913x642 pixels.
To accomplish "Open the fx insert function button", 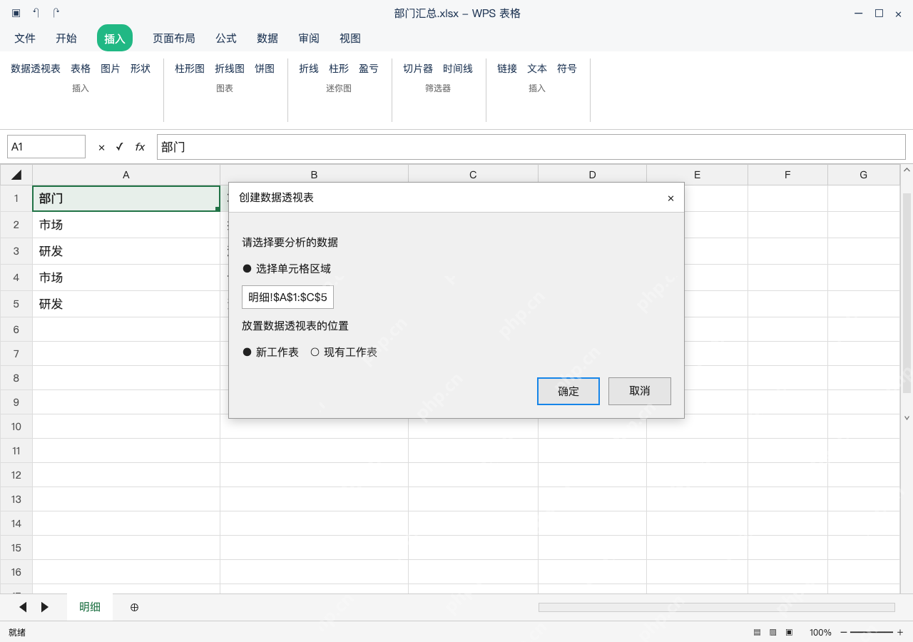I will pyautogui.click(x=140, y=147).
